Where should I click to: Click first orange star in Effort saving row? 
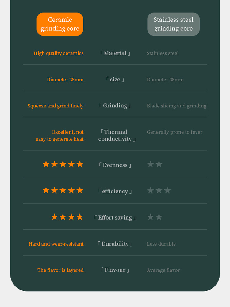(55, 217)
